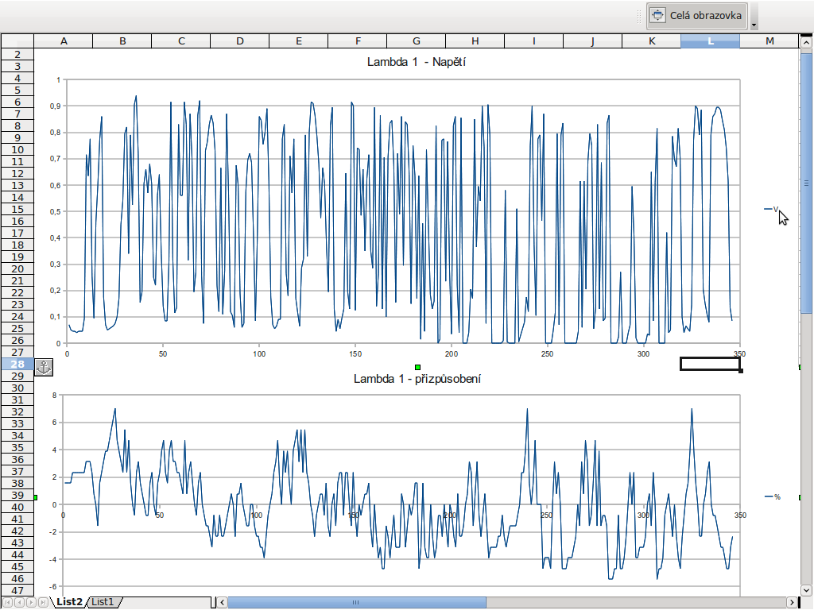Jump to last sheet with navigation arrow
This screenshot has width=814, height=610.
44,602
